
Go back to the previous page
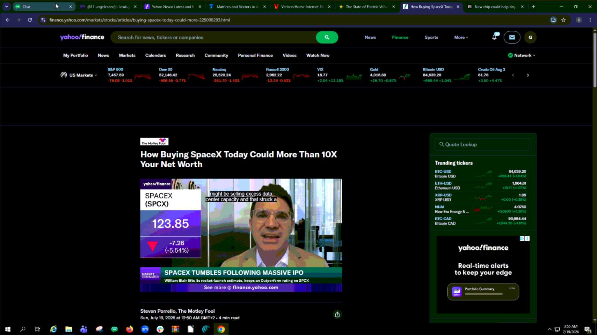pyautogui.click(x=8, y=20)
